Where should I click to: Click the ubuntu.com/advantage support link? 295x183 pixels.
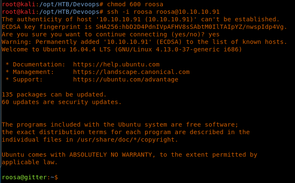[x=125, y=79]
